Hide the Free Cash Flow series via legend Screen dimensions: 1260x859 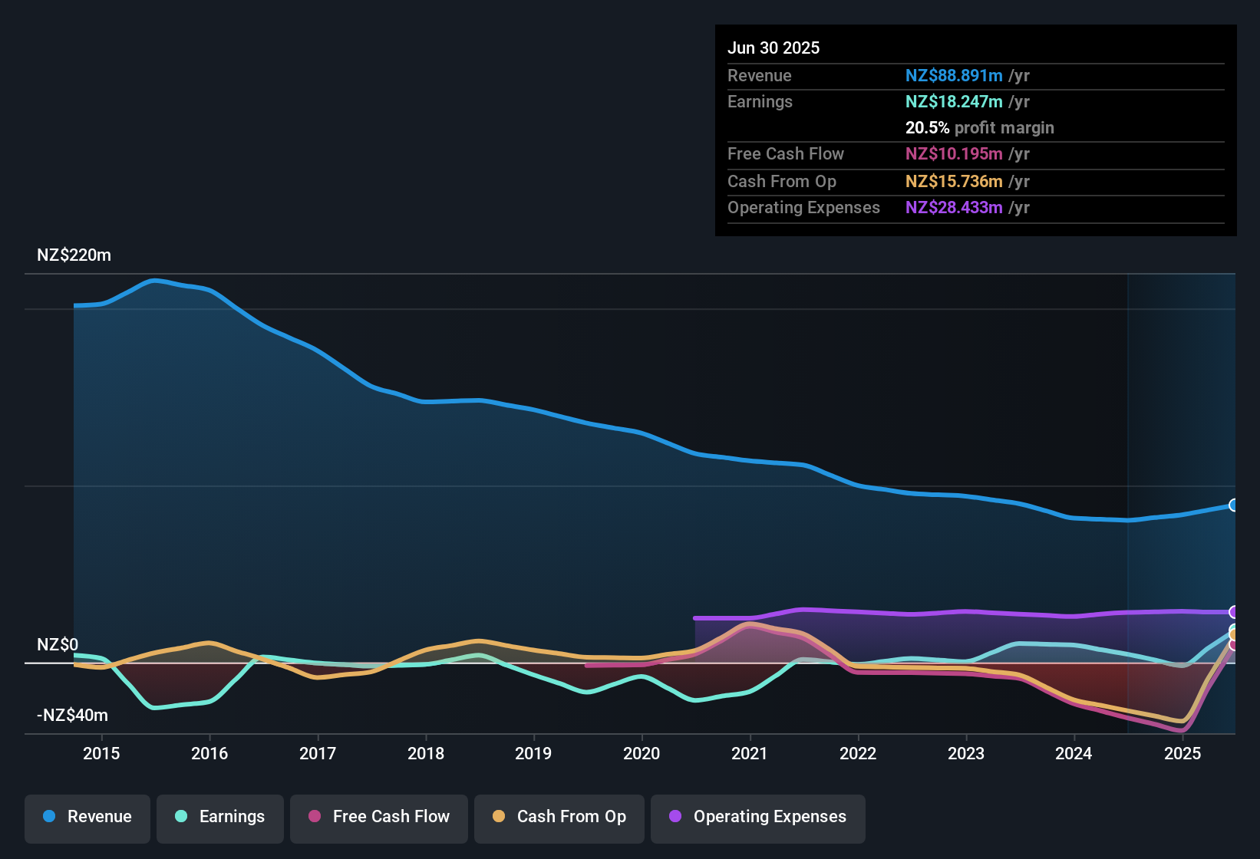[378, 817]
